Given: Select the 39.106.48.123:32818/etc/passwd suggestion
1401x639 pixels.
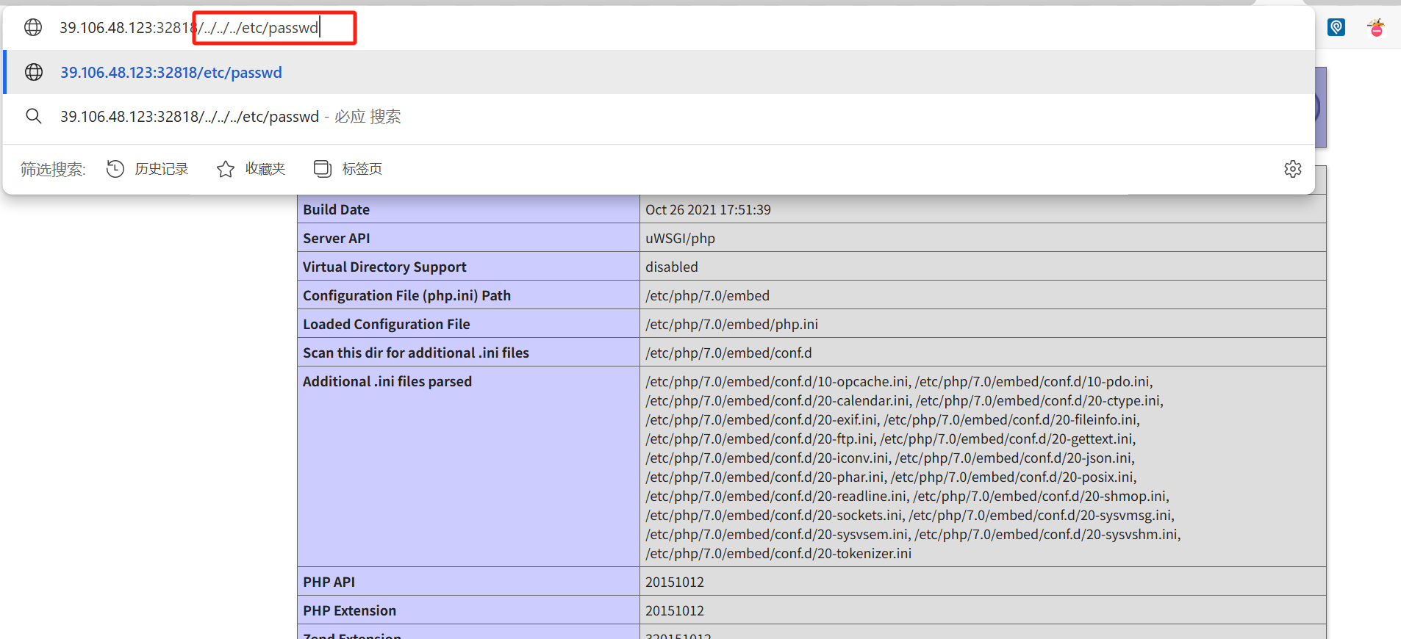Looking at the screenshot, I should [659, 72].
